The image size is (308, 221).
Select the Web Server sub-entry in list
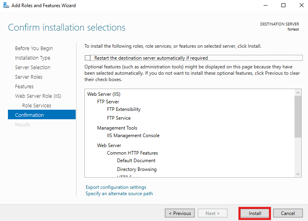[x=109, y=145]
